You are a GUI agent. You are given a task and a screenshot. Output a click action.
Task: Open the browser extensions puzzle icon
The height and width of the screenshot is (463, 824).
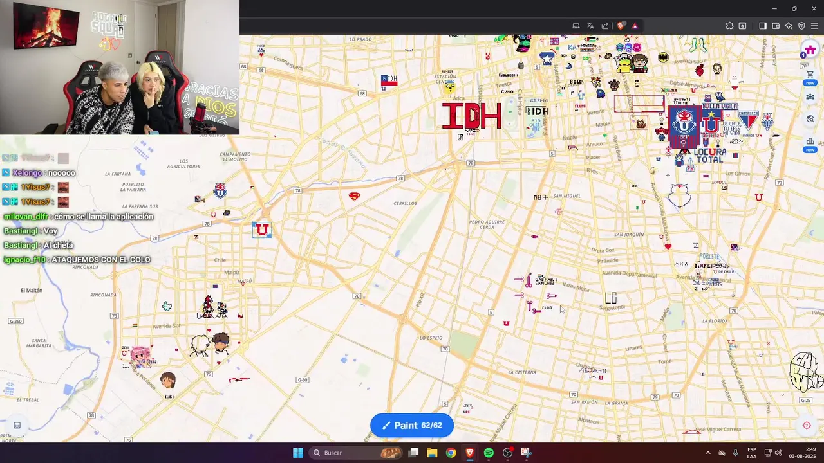[x=729, y=26]
